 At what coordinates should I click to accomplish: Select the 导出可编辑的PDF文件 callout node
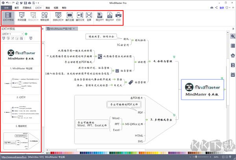(x=124, y=104)
